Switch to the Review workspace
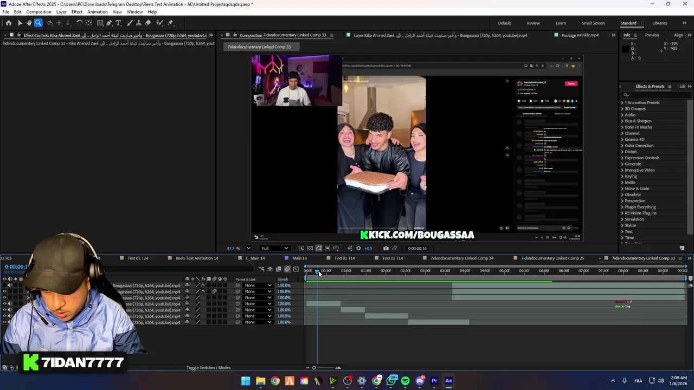The image size is (694, 390). click(533, 23)
